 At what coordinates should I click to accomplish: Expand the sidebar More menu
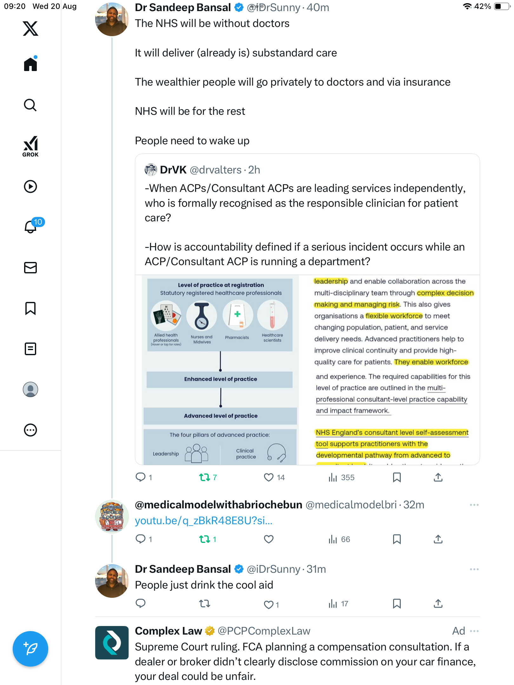(x=30, y=430)
